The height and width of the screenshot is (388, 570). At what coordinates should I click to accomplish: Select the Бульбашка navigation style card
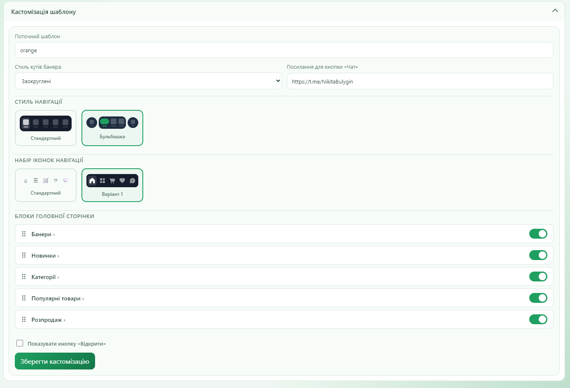coord(112,128)
